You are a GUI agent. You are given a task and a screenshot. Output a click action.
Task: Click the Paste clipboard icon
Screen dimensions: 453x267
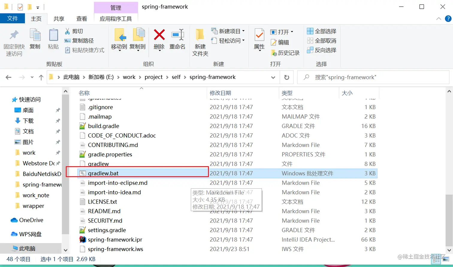(53, 35)
